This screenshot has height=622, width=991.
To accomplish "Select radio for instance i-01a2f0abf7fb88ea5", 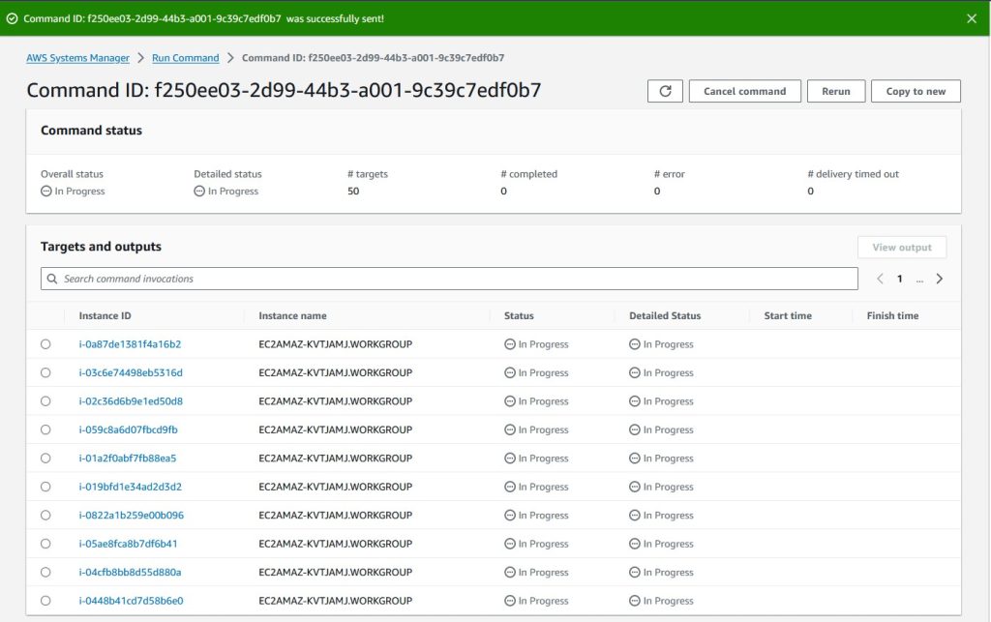I will point(45,458).
